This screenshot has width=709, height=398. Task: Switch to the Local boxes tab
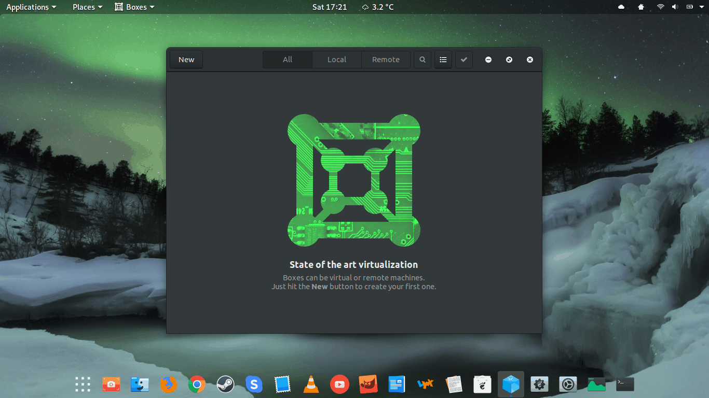pos(336,60)
